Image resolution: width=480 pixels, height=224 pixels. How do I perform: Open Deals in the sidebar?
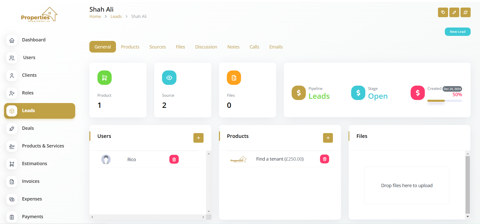pos(28,128)
